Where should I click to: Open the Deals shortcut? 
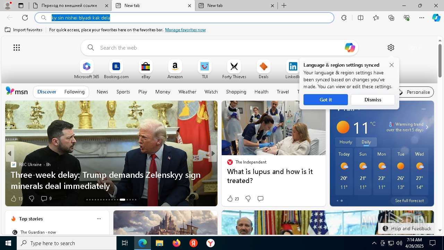[x=264, y=69]
